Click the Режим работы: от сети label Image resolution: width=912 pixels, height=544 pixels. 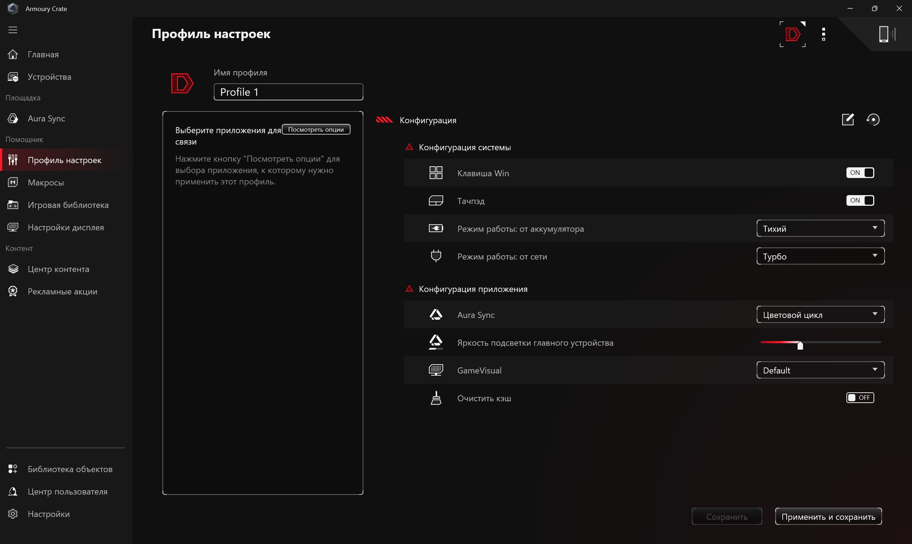pos(502,257)
